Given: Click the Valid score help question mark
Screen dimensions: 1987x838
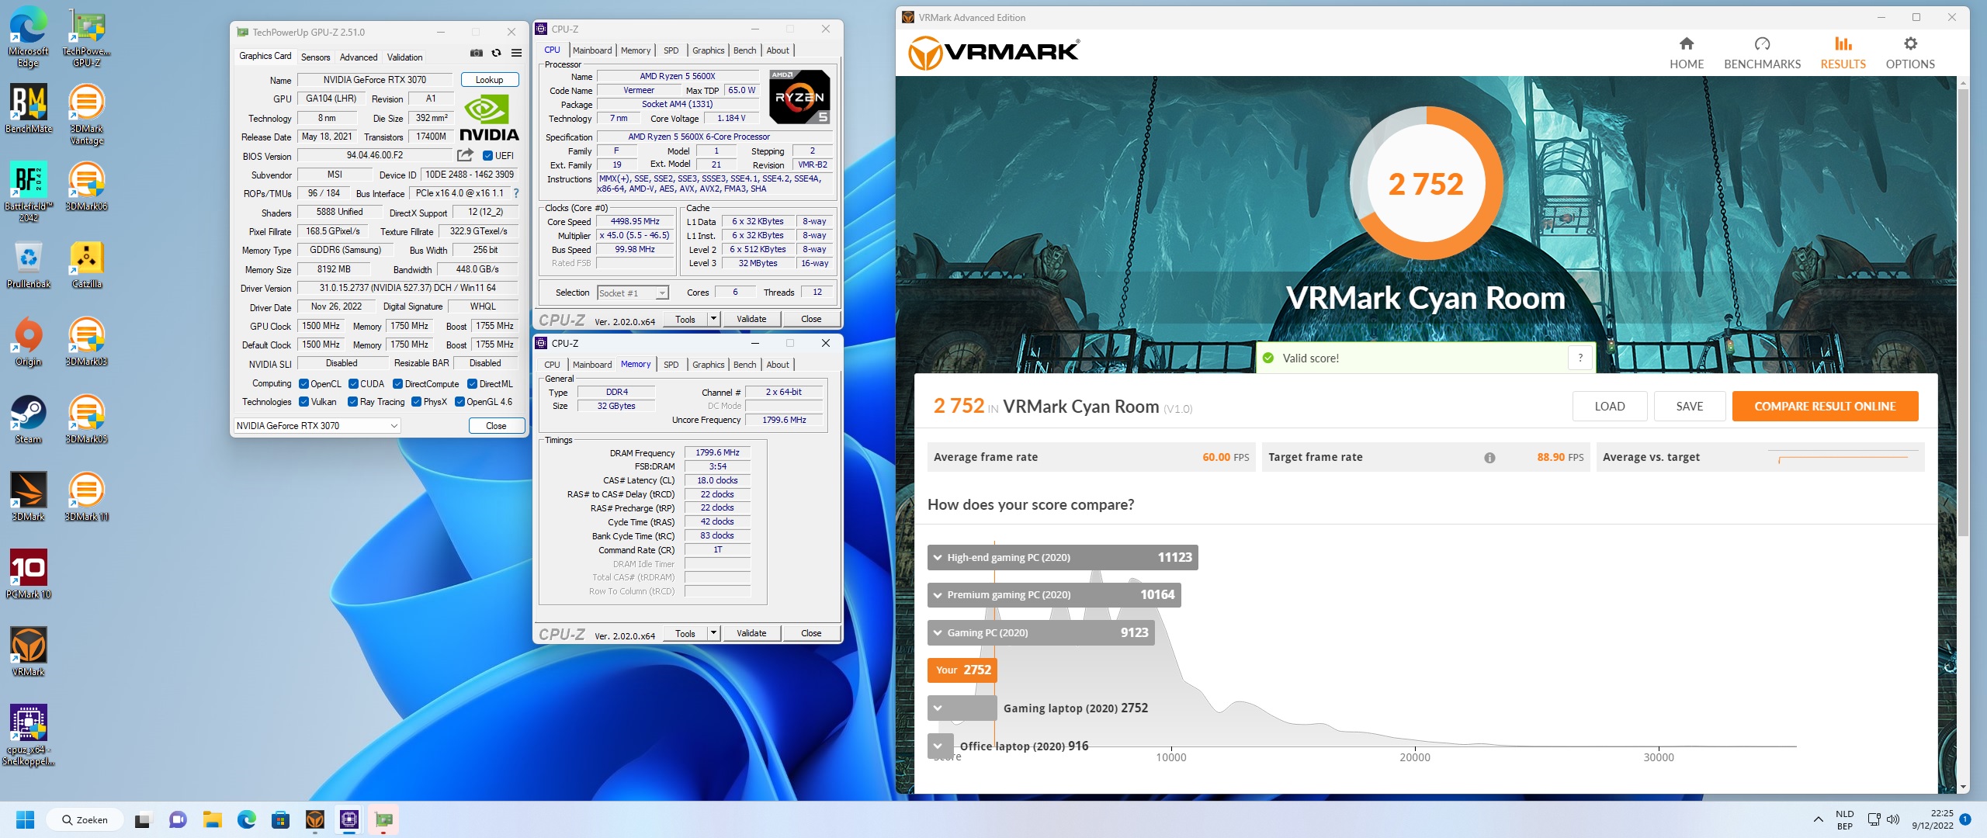Looking at the screenshot, I should coord(1580,358).
